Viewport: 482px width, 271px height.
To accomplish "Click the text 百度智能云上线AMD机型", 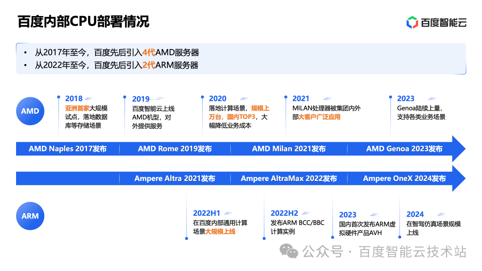I will pyautogui.click(x=153, y=113).
